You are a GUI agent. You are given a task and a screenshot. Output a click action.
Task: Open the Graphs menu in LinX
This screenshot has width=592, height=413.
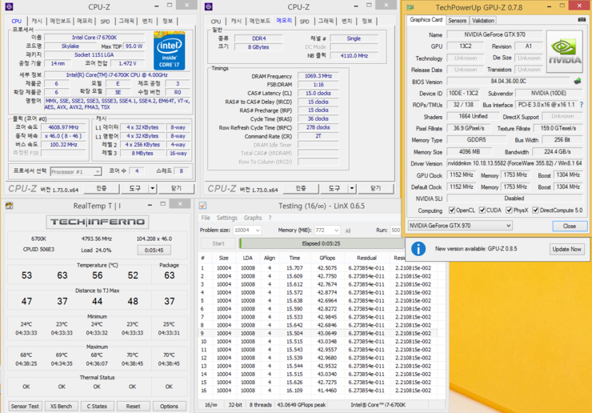(x=253, y=218)
